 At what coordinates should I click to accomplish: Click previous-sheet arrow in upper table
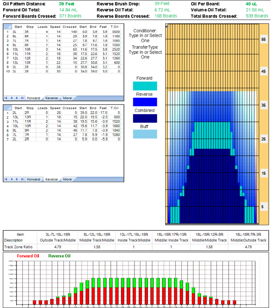(x=11, y=98)
